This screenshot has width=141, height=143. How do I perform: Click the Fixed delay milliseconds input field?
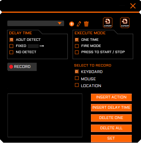[33, 46]
